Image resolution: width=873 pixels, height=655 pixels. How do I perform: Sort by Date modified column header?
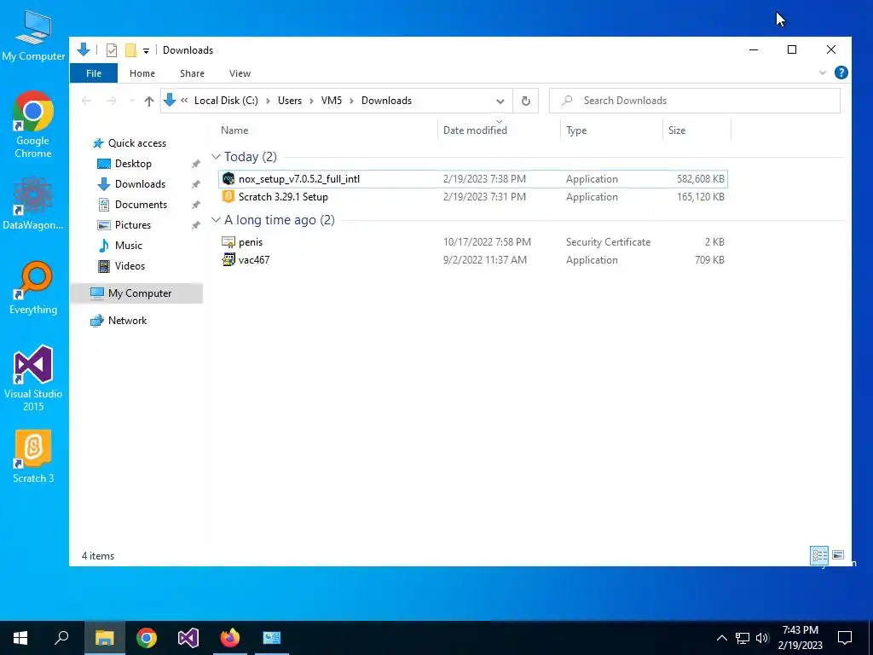(x=475, y=130)
